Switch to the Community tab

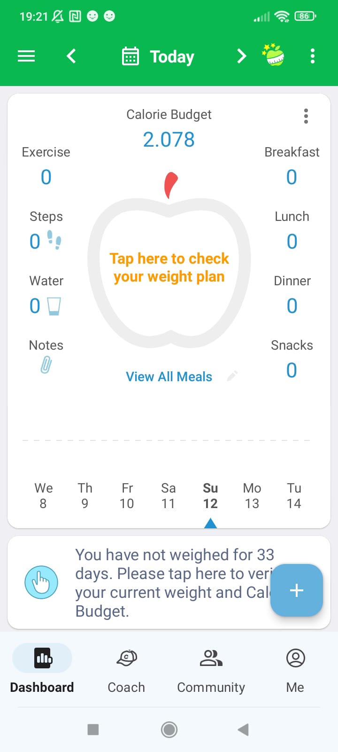[211, 666]
